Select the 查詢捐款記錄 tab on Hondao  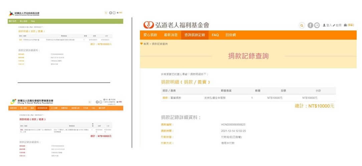(x=195, y=35)
